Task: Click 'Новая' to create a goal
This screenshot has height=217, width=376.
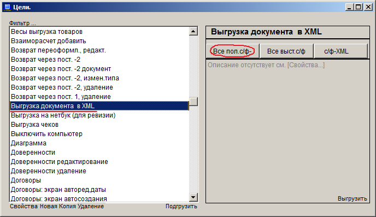Action: coord(49,206)
